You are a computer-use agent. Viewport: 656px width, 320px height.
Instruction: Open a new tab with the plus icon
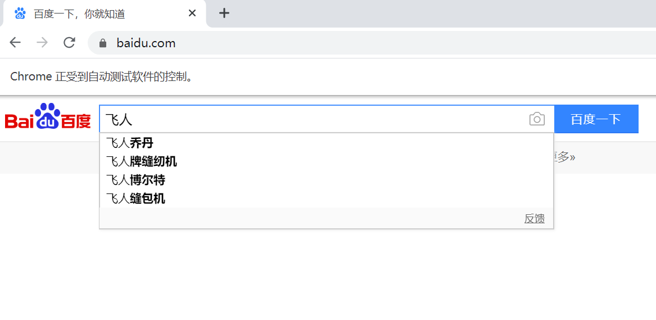(224, 13)
